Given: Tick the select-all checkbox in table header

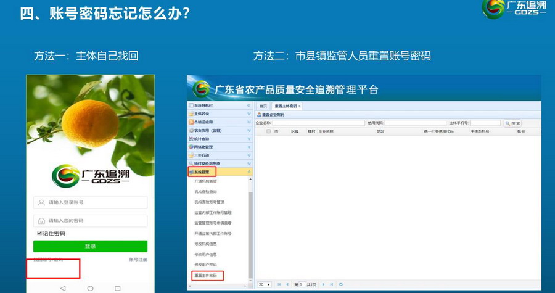Looking at the screenshot, I should 268,131.
